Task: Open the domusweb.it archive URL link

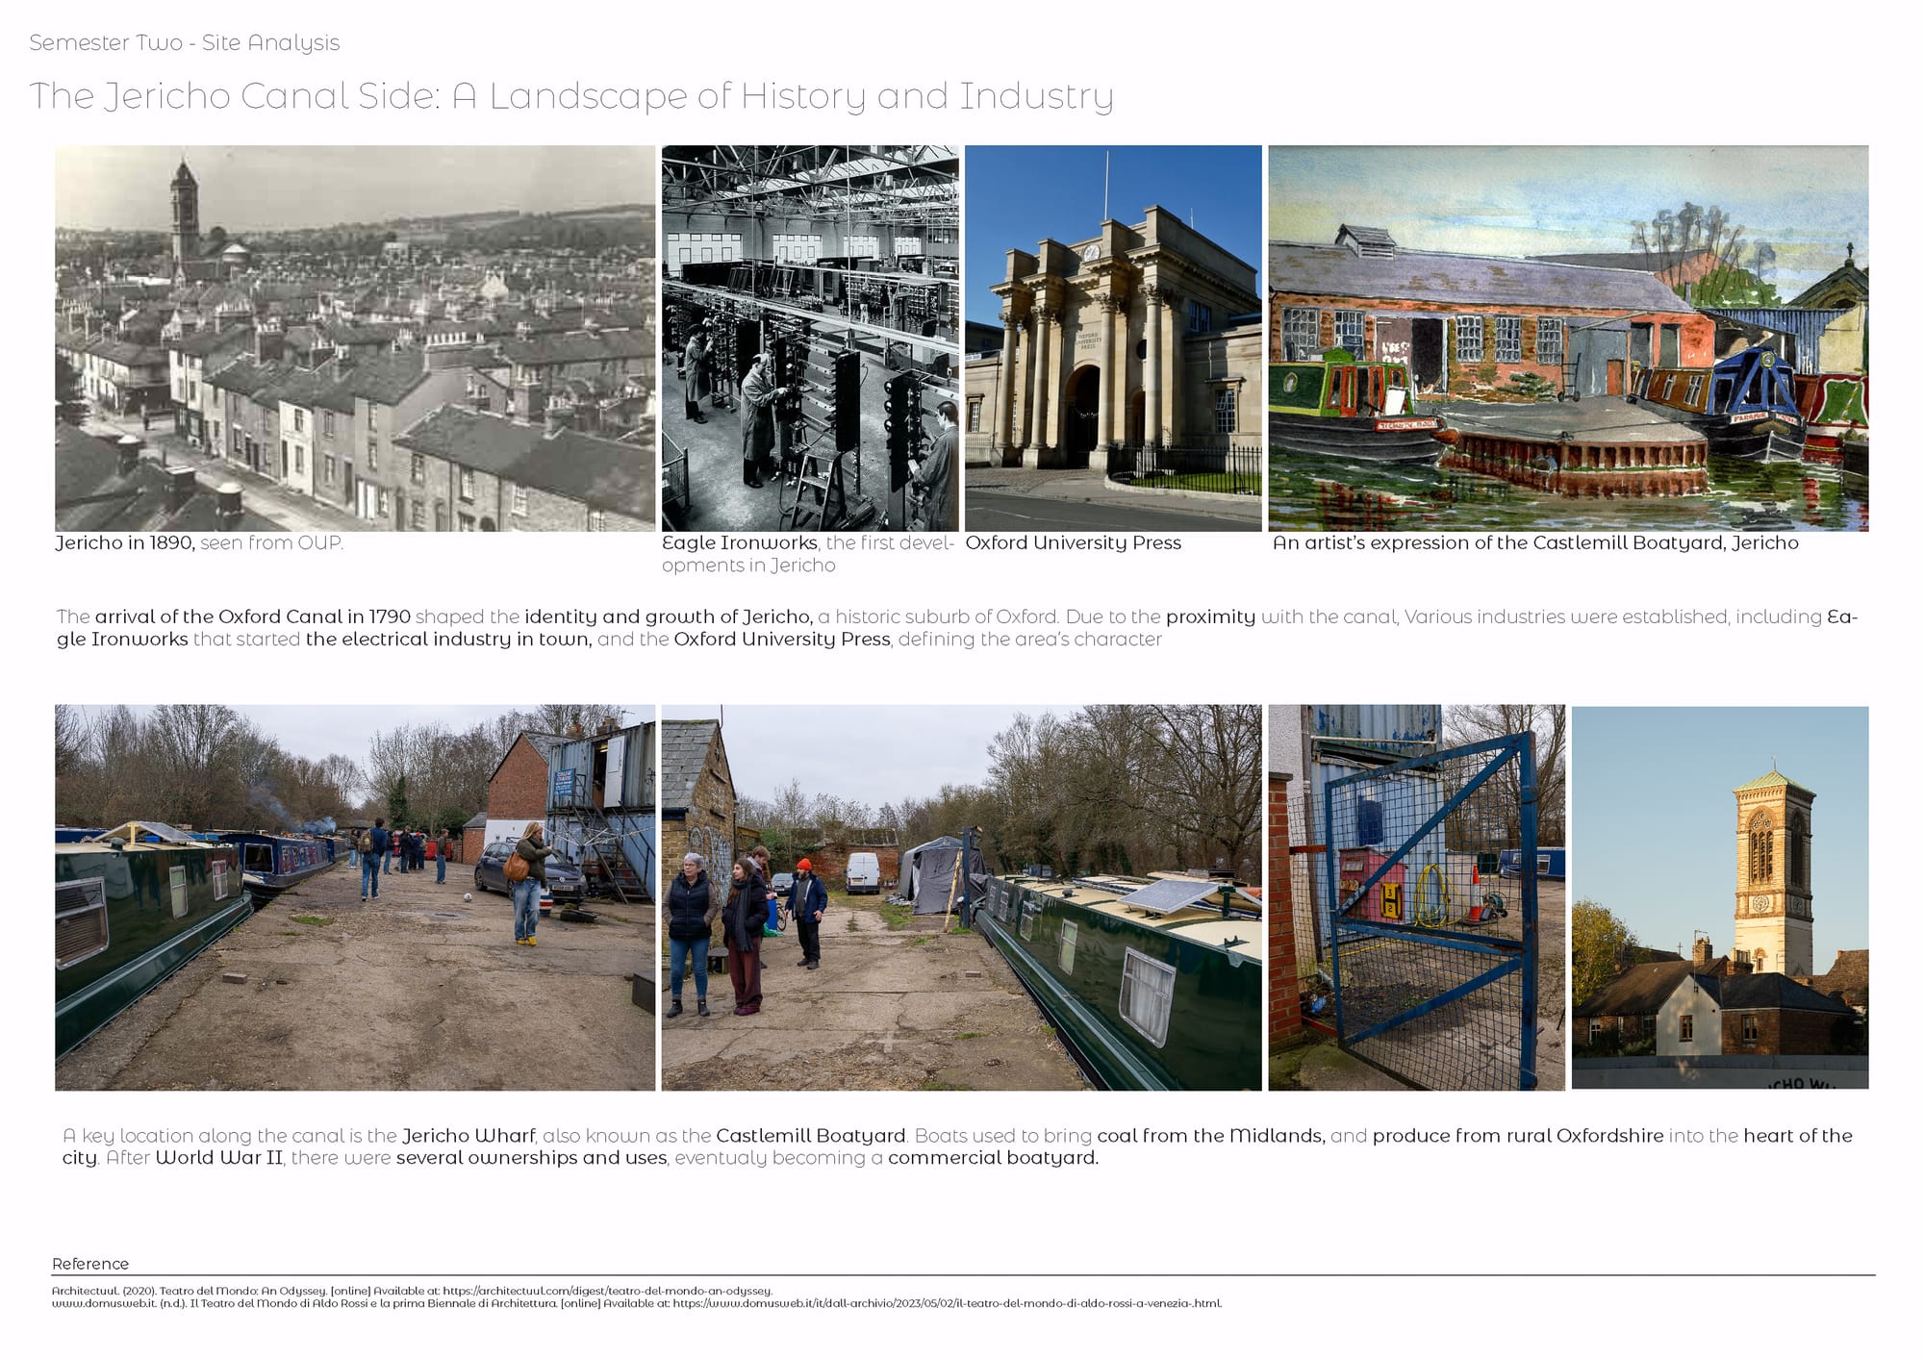Action: (947, 1303)
